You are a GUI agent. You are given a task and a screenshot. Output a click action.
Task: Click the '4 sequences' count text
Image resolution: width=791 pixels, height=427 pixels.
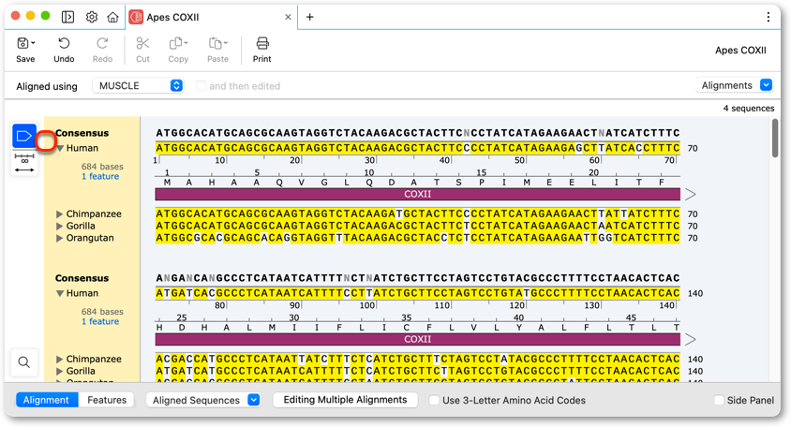click(x=749, y=109)
